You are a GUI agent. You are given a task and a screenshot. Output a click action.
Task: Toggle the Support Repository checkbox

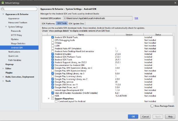point(53,99)
